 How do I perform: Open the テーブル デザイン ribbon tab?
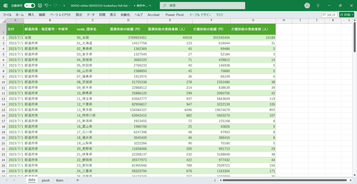(x=200, y=15)
